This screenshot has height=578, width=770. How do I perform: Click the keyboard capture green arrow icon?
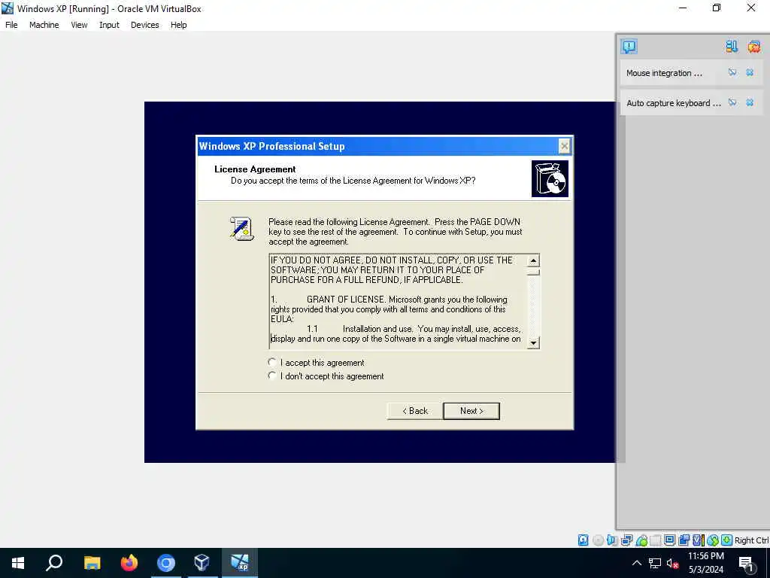click(x=727, y=540)
